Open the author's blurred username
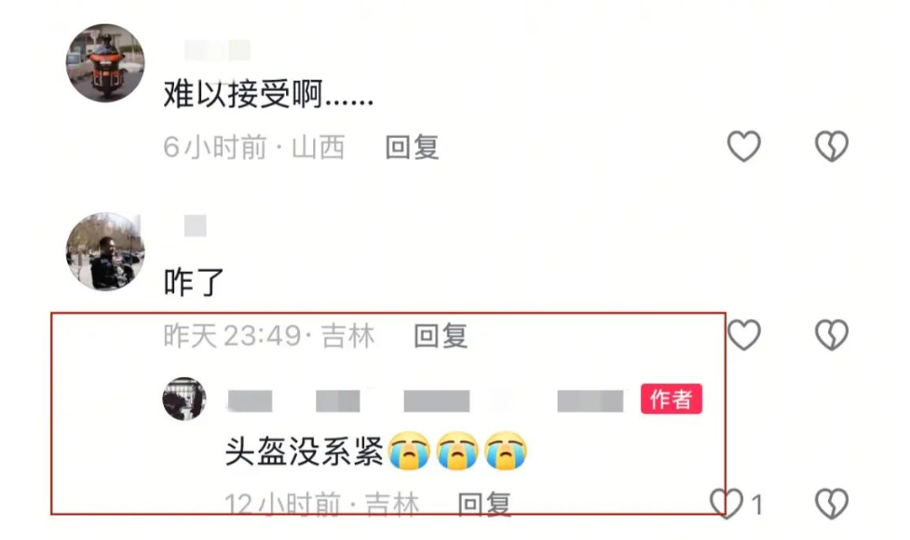This screenshot has width=910, height=540. 426,400
